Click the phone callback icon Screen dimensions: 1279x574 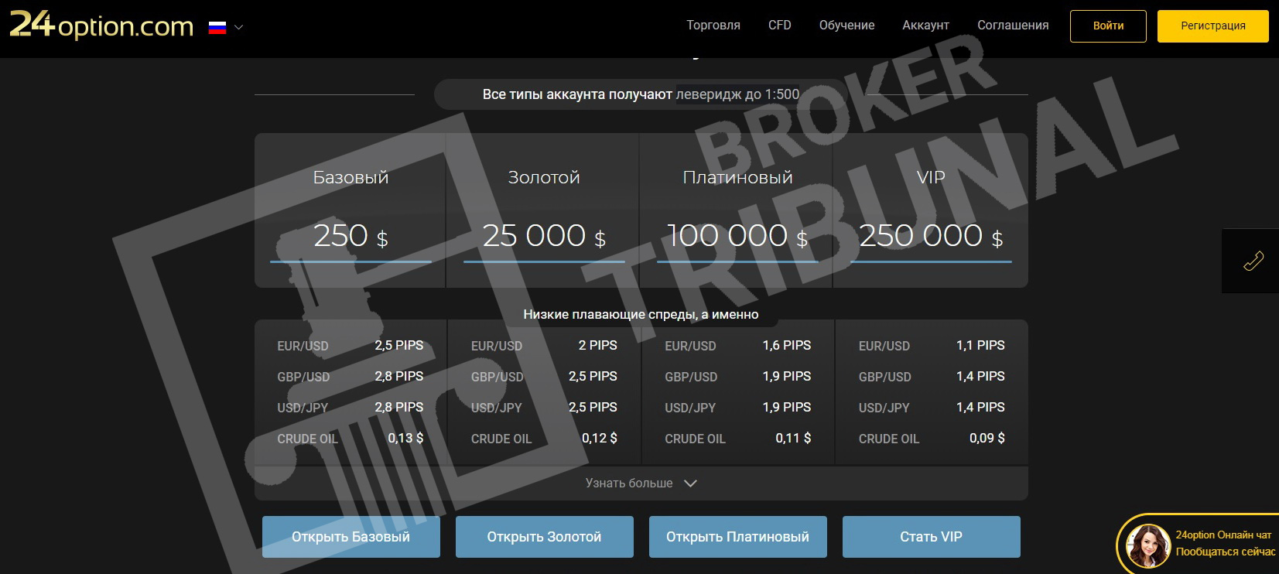tap(1253, 261)
